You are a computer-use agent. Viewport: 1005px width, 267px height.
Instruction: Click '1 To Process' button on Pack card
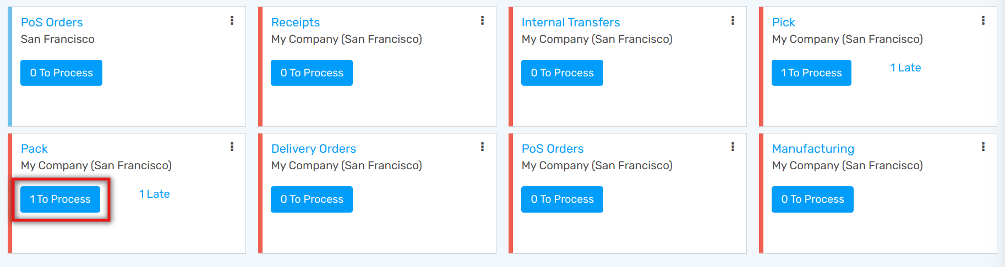61,199
